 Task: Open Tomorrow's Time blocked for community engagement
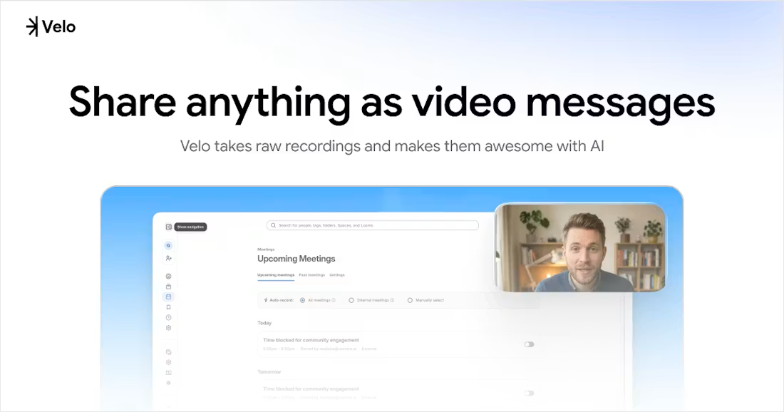[311, 389]
